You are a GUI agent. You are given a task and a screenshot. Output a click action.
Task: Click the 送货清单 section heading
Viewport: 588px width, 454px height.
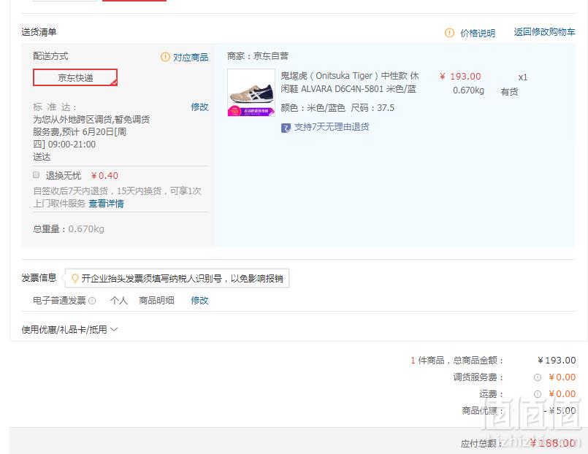39,32
